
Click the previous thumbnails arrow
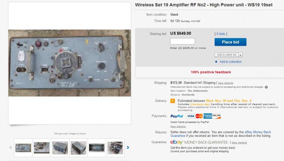[x=11, y=148]
